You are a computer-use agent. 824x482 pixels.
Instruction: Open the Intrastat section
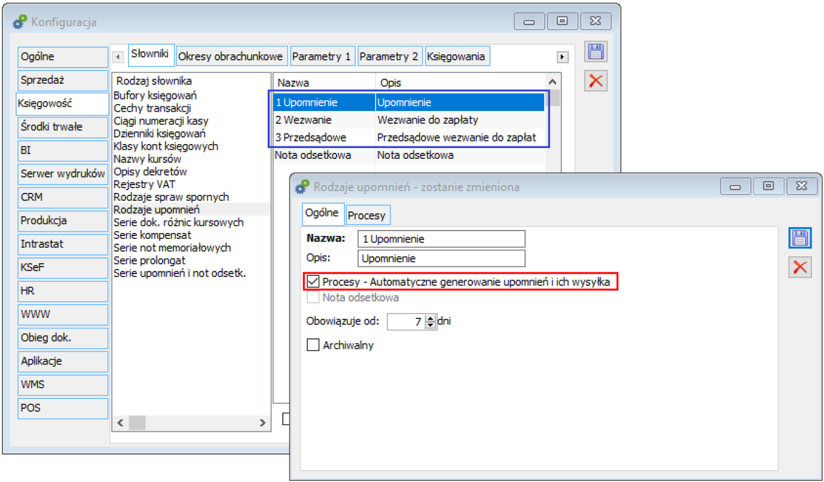click(63, 244)
